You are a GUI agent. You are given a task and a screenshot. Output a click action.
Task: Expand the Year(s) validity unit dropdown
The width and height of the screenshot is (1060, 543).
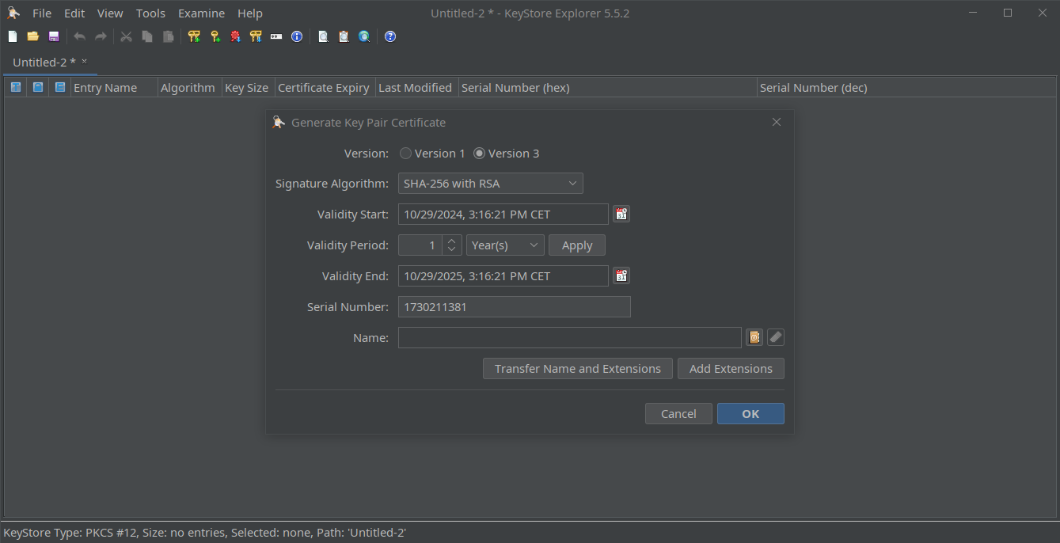[504, 245]
